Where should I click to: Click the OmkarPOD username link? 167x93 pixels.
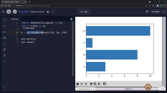click(x=23, y=12)
